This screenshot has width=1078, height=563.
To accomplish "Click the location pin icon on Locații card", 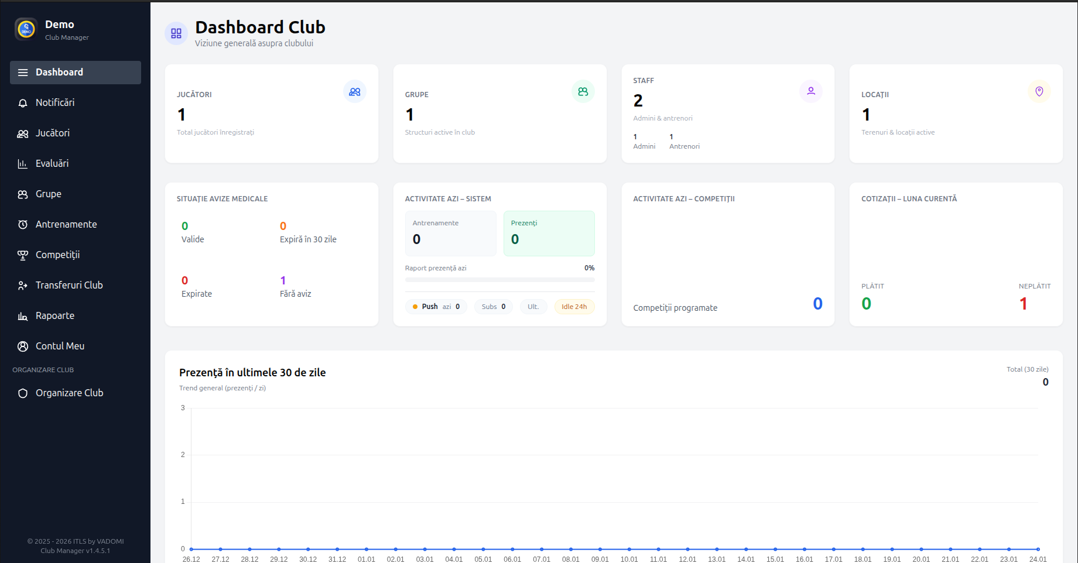I will [1039, 91].
